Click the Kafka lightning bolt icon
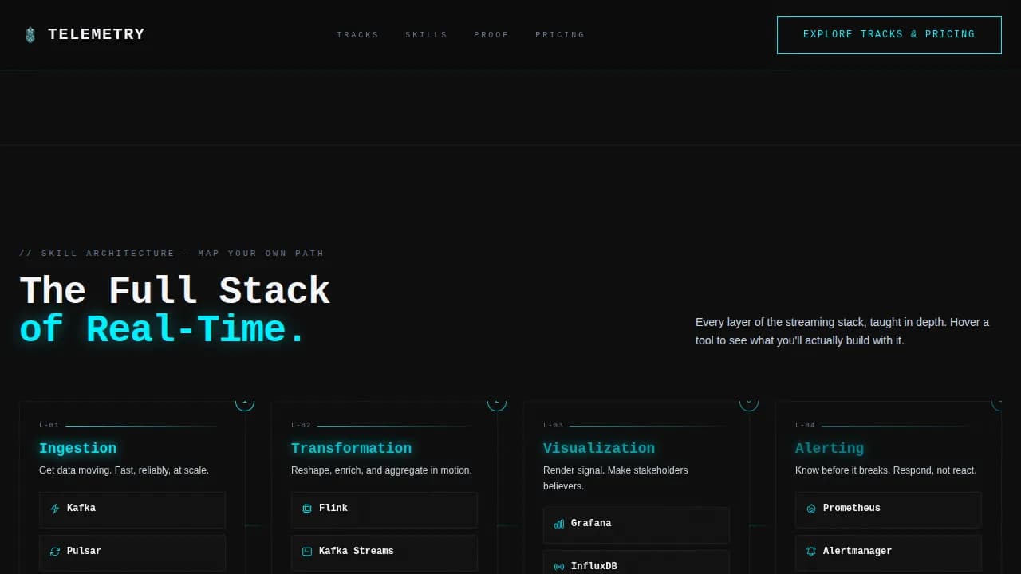The image size is (1021, 574). point(55,509)
